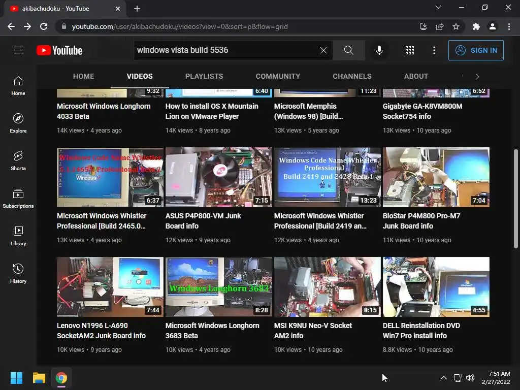Viewport: 520px width, 390px height.
Task: Go back with browser back arrow
Action: [11, 26]
